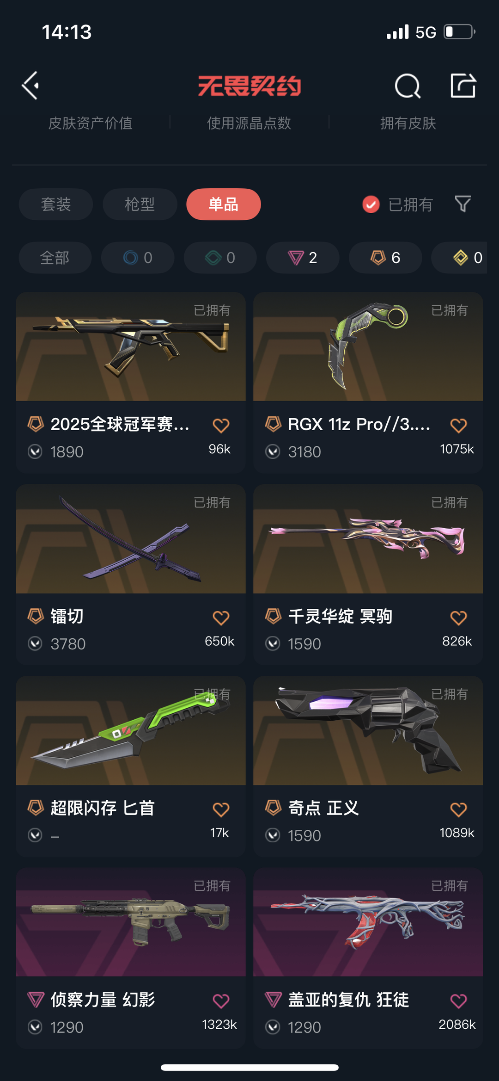Tap heart on RGX 11z Pro skin
Screen dimensions: 499x1081
[x=458, y=426]
